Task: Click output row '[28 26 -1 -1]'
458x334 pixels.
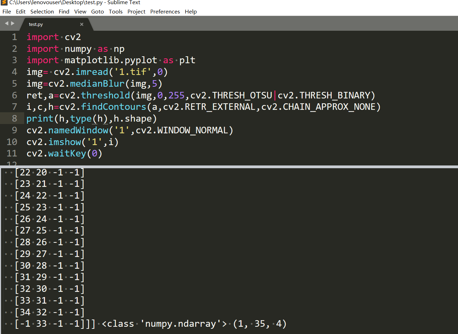Action: point(49,242)
